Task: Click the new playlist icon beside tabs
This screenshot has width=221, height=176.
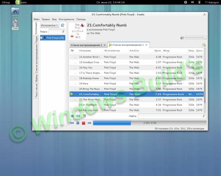Action: point(204,45)
